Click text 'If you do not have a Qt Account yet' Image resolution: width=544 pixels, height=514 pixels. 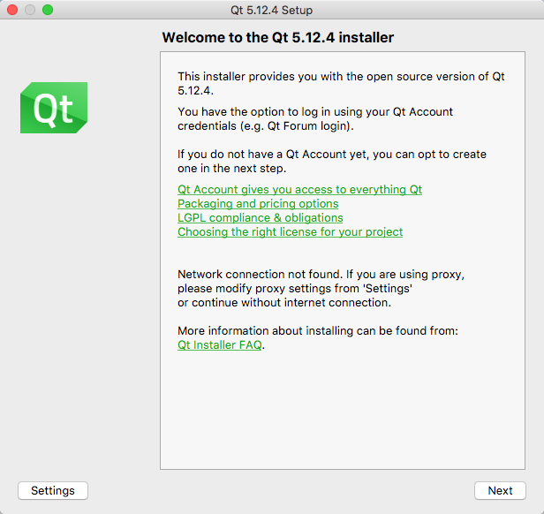tap(272, 154)
